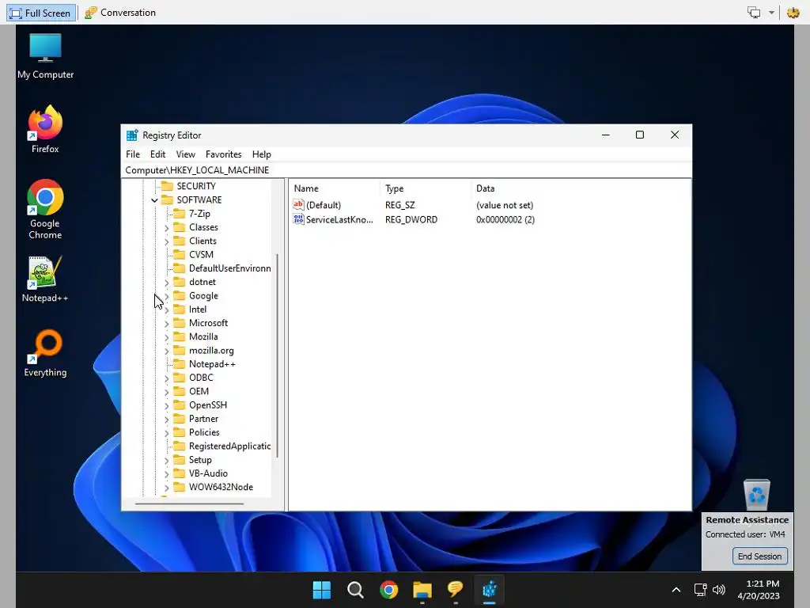Image resolution: width=810 pixels, height=608 pixels.
Task: Show hidden tray icons chevron
Action: click(x=676, y=589)
